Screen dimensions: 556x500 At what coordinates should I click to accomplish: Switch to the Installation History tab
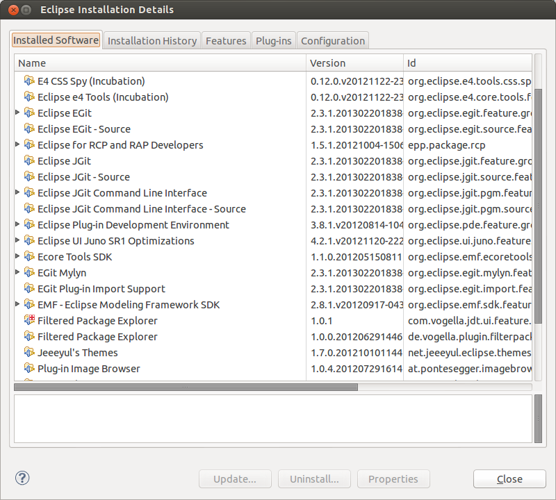(152, 41)
